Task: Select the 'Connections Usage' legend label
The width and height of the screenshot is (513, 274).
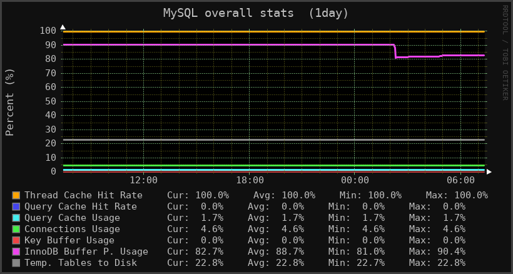Action: 72,229
